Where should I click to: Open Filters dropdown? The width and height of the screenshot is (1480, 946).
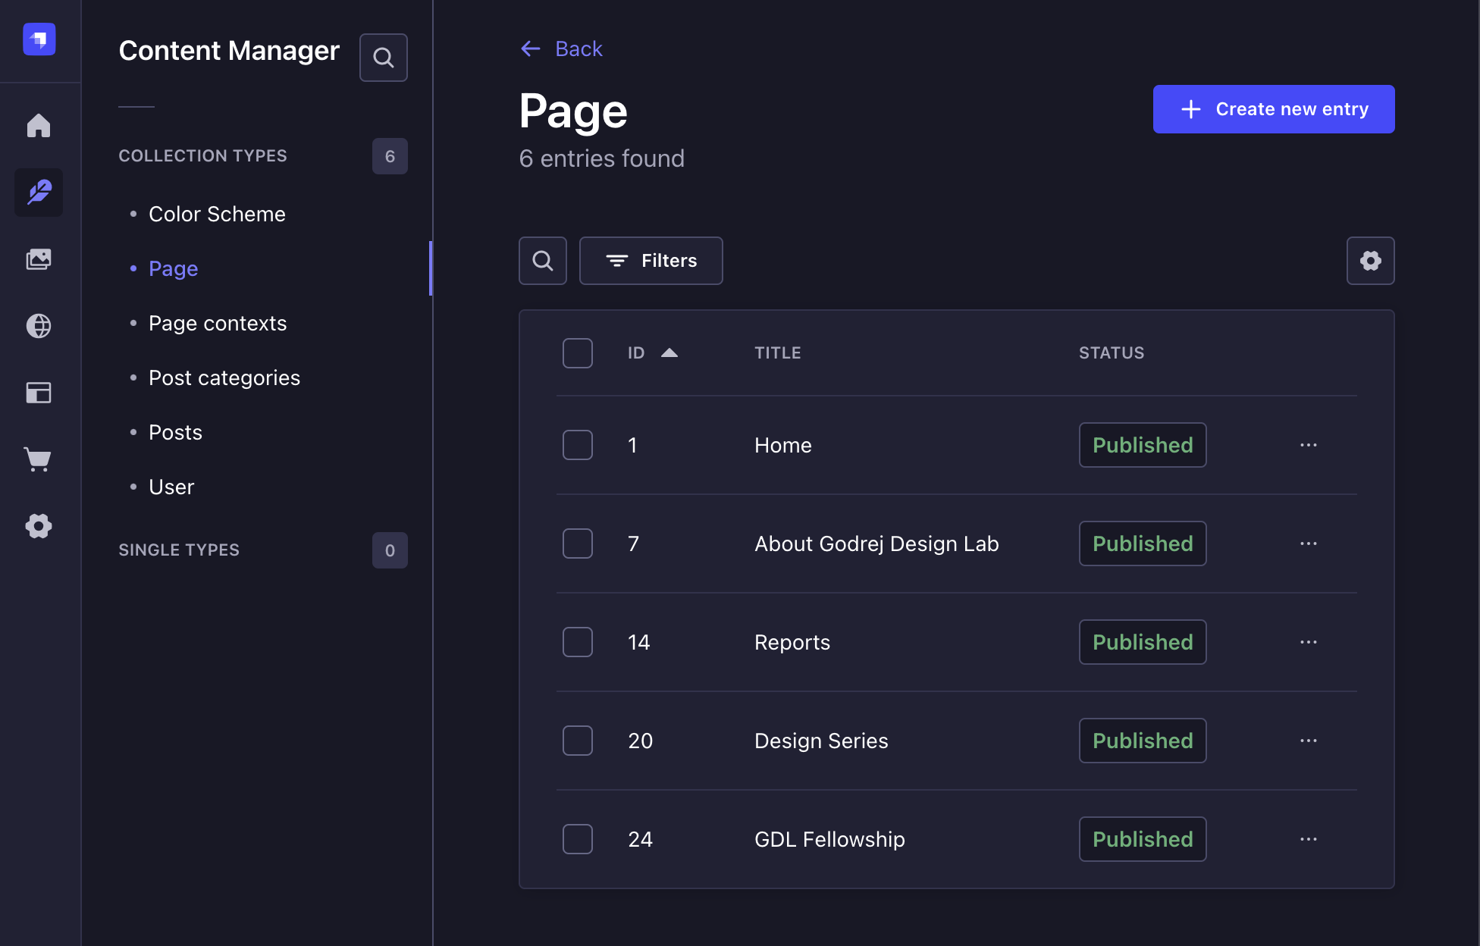[651, 261]
